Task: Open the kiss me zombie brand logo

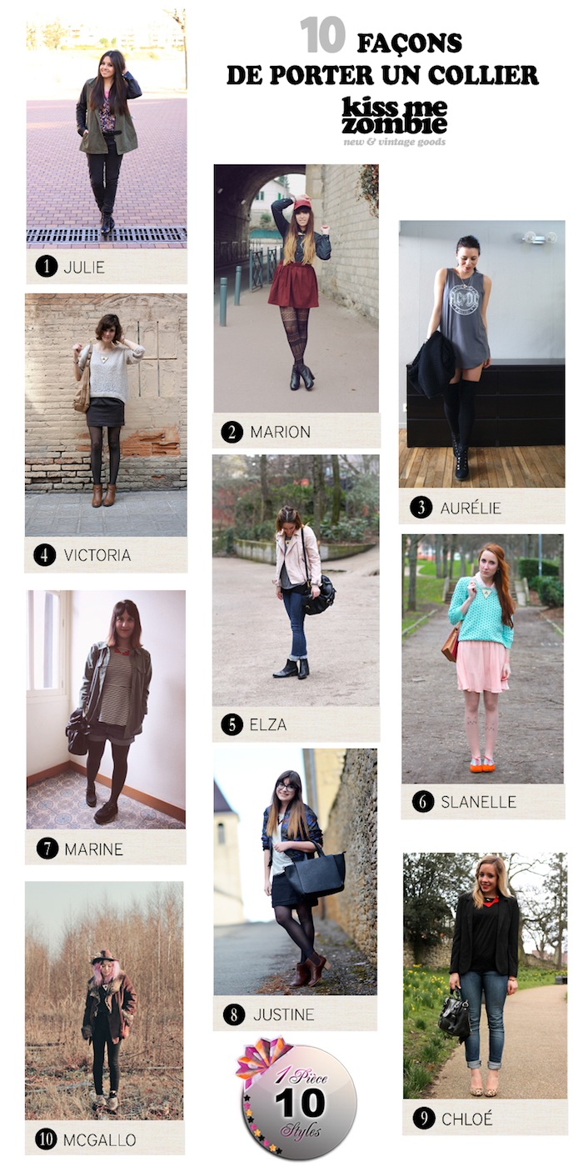Action: point(394,116)
